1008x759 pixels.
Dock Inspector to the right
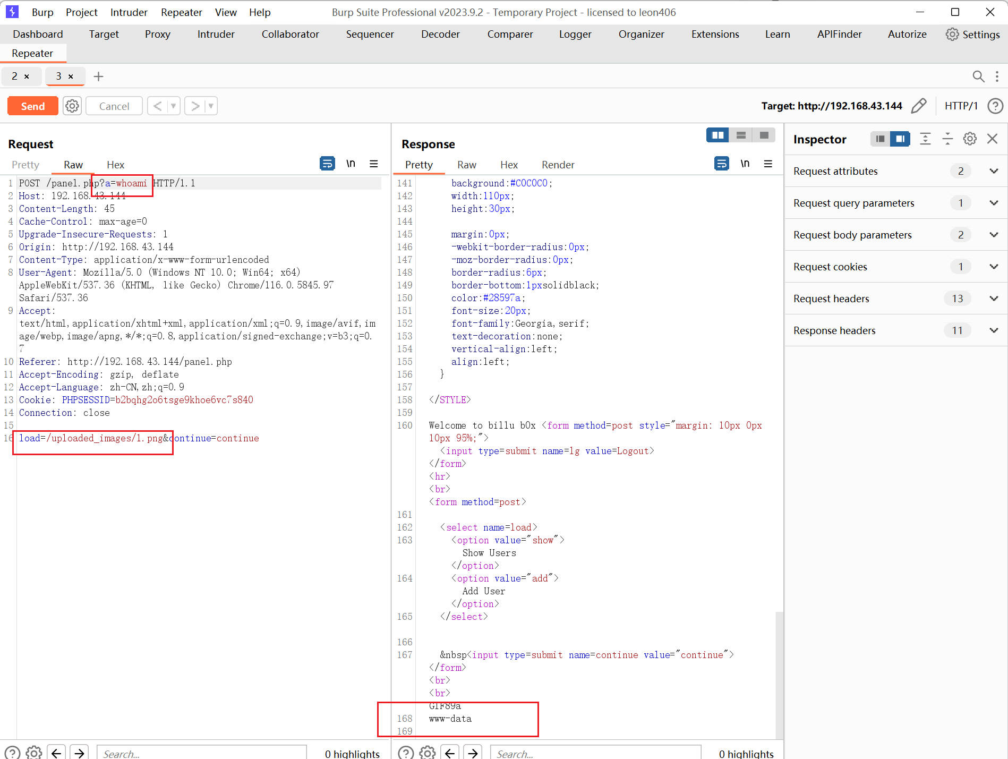(x=900, y=139)
